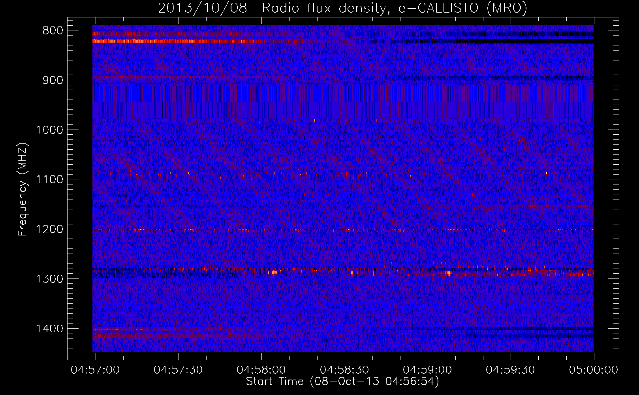Click the 900 frequency tick label
The image size is (639, 395).
tap(53, 80)
